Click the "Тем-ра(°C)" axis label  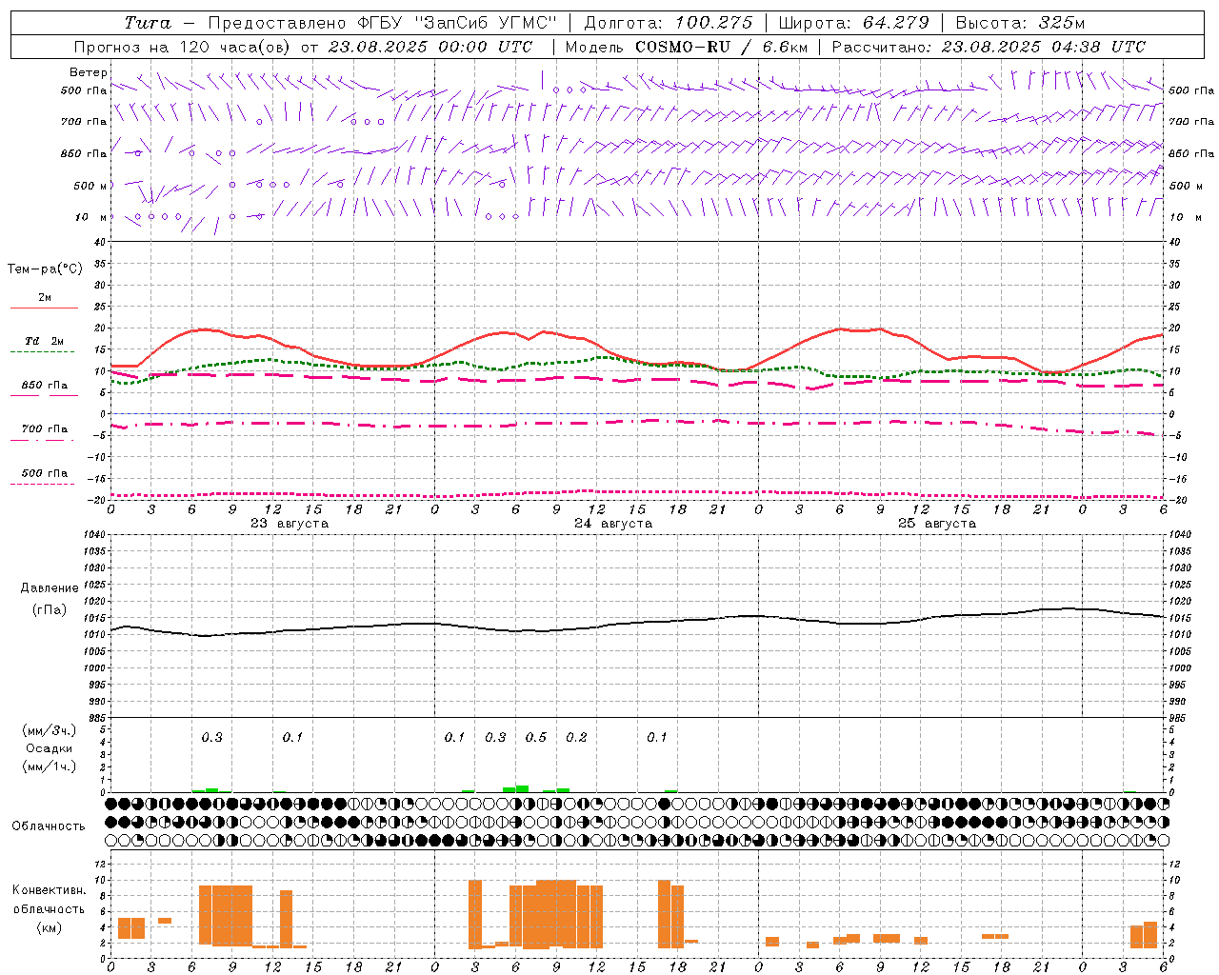click(x=45, y=269)
